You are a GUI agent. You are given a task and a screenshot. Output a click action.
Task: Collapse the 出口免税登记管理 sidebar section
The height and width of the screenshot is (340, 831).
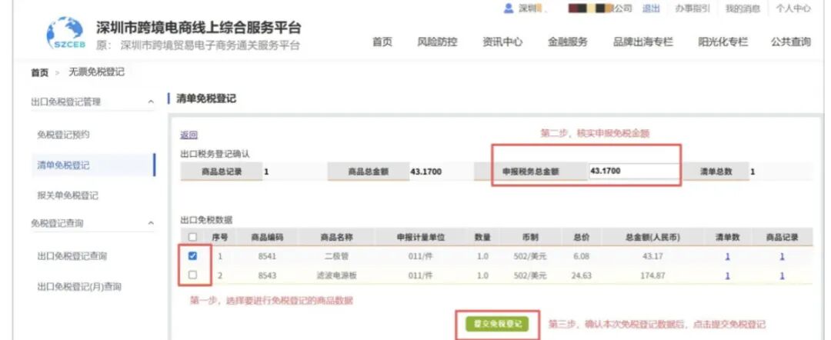(150, 102)
